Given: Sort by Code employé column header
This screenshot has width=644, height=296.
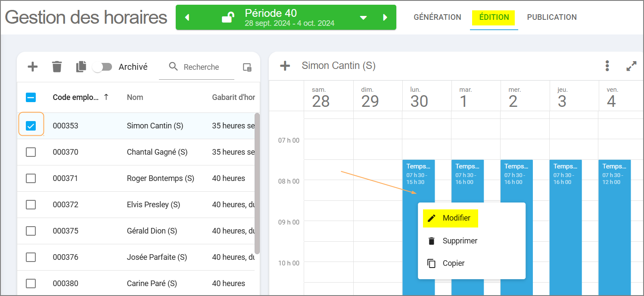Looking at the screenshot, I should (76, 97).
